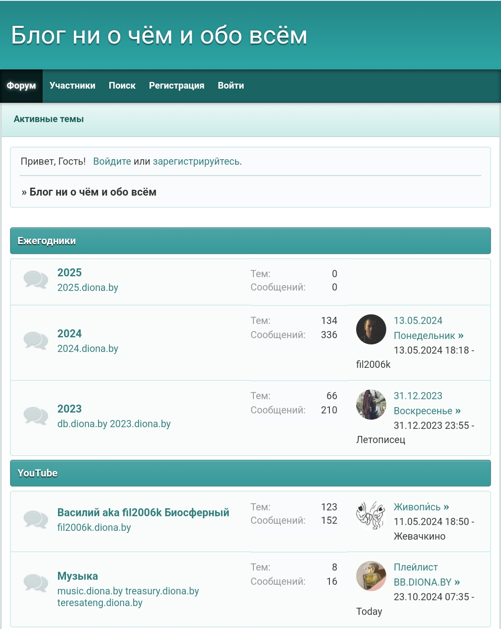This screenshot has width=501, height=629.
Task: Open the Василий aka fil2006k Биосферный forum
Action: tap(143, 512)
